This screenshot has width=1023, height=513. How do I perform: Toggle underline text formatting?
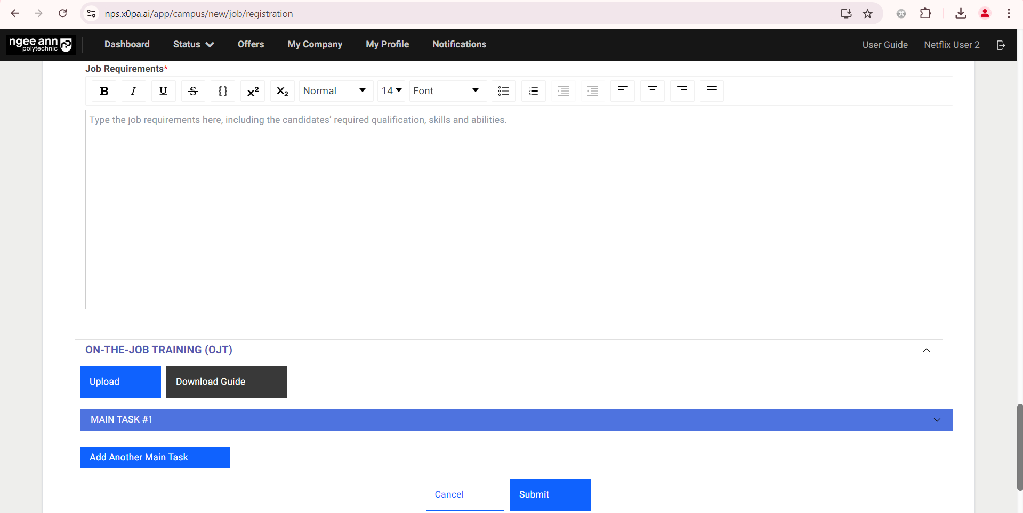(163, 91)
